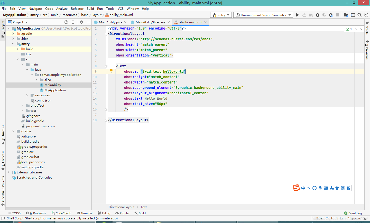The width and height of the screenshot is (370, 223).
Task: Click the Stop square button
Action: pos(338,15)
